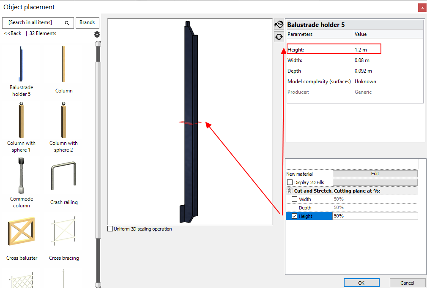Image resolution: width=427 pixels, height=288 pixels.
Task: Click the material paint bucket icon
Action: 279,24
